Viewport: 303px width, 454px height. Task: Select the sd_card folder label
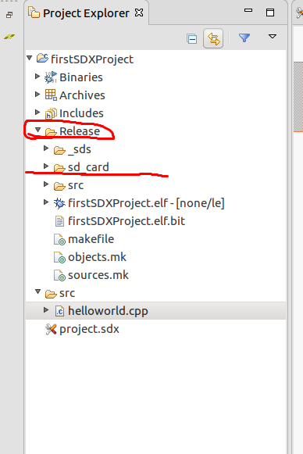click(88, 167)
